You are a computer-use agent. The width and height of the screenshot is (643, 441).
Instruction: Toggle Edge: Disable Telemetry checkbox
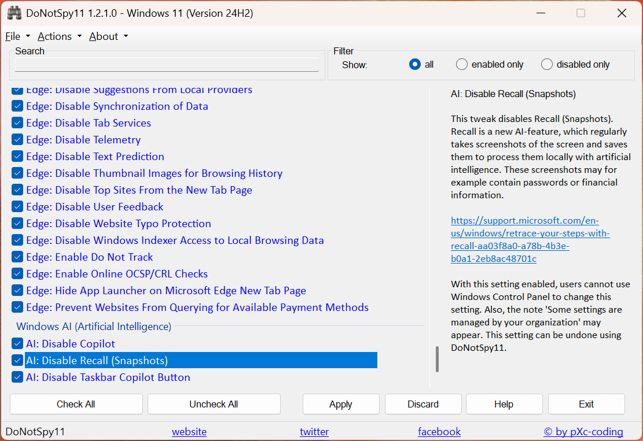point(17,140)
